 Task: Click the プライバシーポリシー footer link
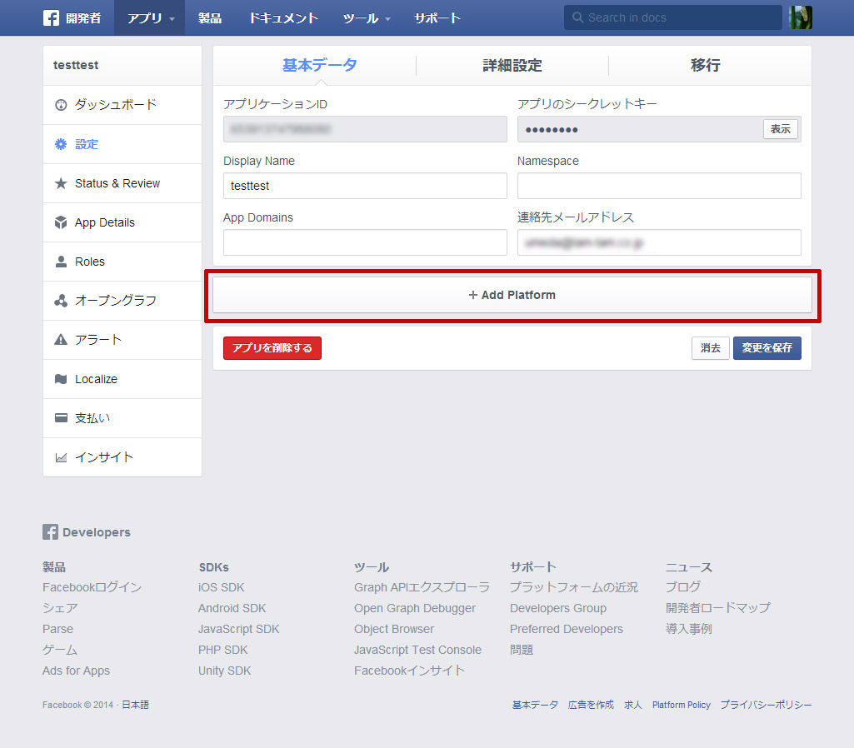pyautogui.click(x=766, y=705)
